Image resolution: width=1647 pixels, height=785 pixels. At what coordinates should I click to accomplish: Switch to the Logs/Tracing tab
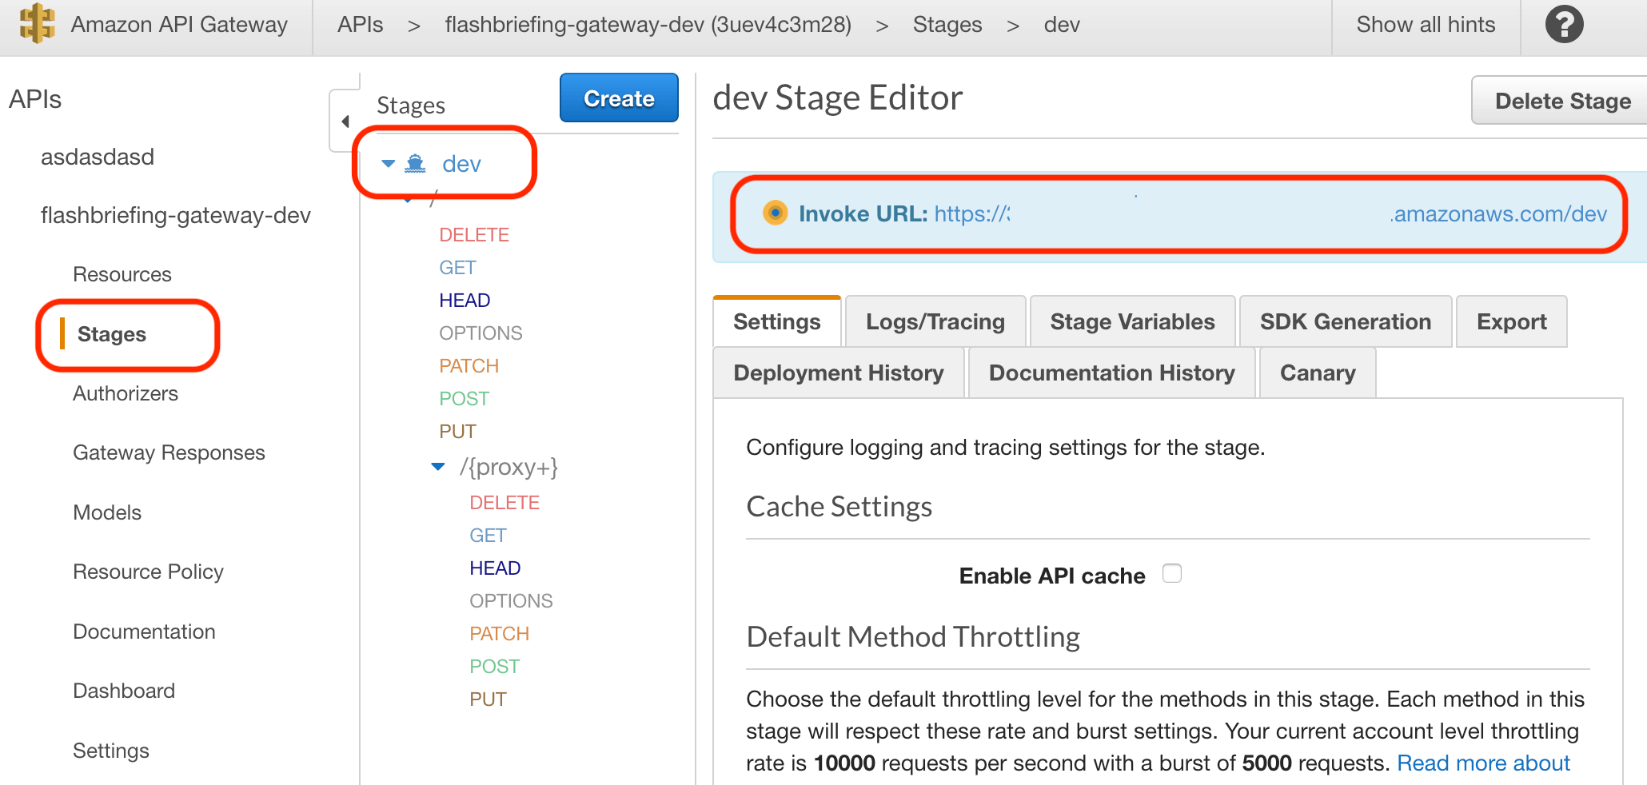click(935, 321)
